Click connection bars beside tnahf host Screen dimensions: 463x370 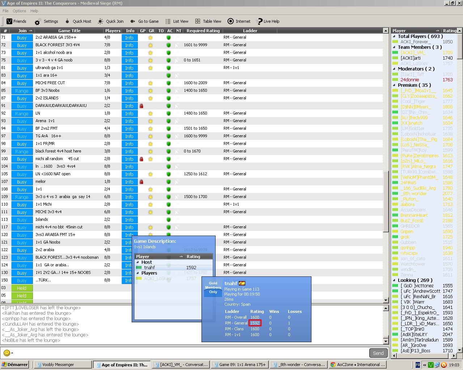click(139, 268)
